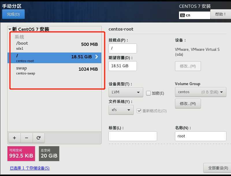The width and height of the screenshot is (231, 176).
Task: Click the centos-root heading text
Action: point(121,29)
